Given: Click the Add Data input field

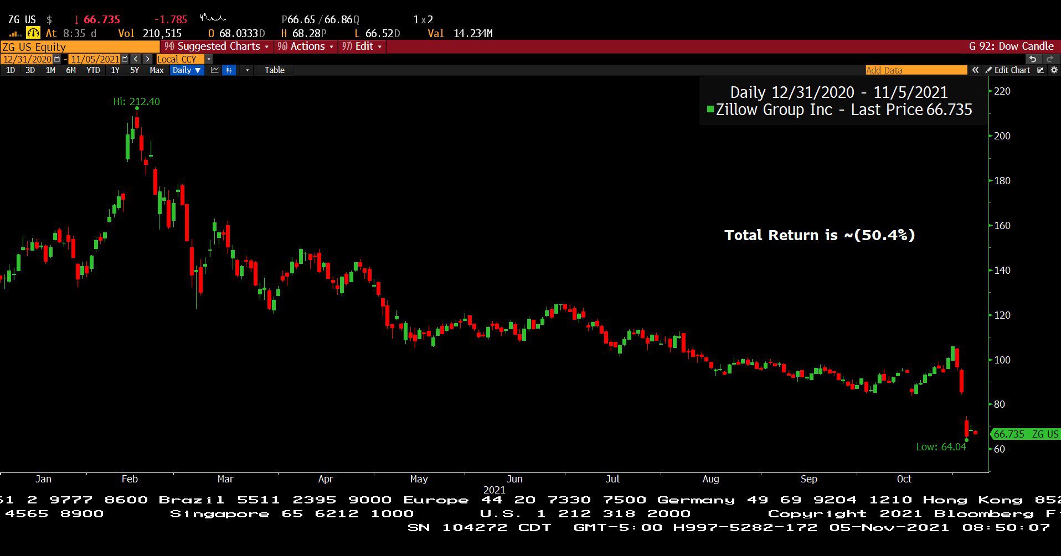Looking at the screenshot, I should (916, 70).
